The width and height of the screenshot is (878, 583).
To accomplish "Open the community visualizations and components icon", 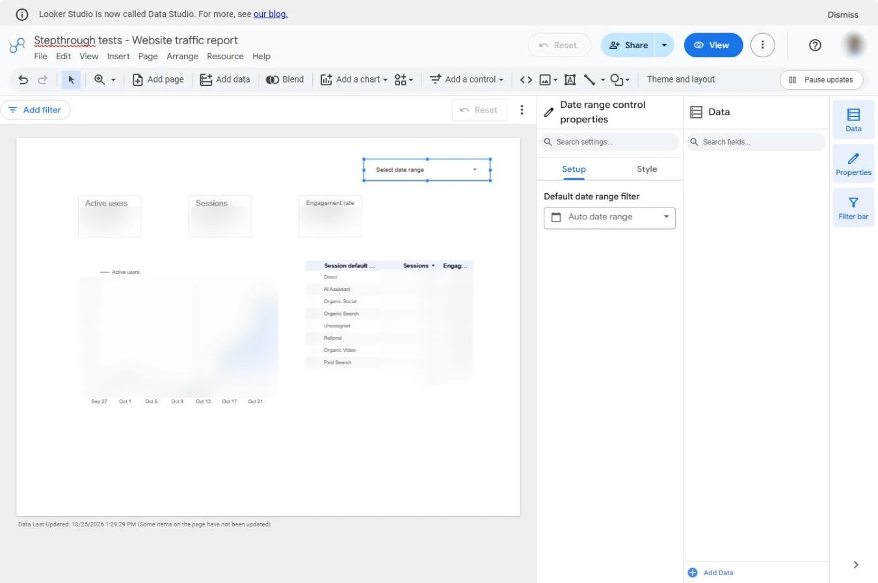I will coord(400,79).
